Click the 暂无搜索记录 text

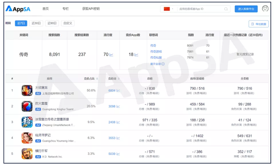pos(245,54)
